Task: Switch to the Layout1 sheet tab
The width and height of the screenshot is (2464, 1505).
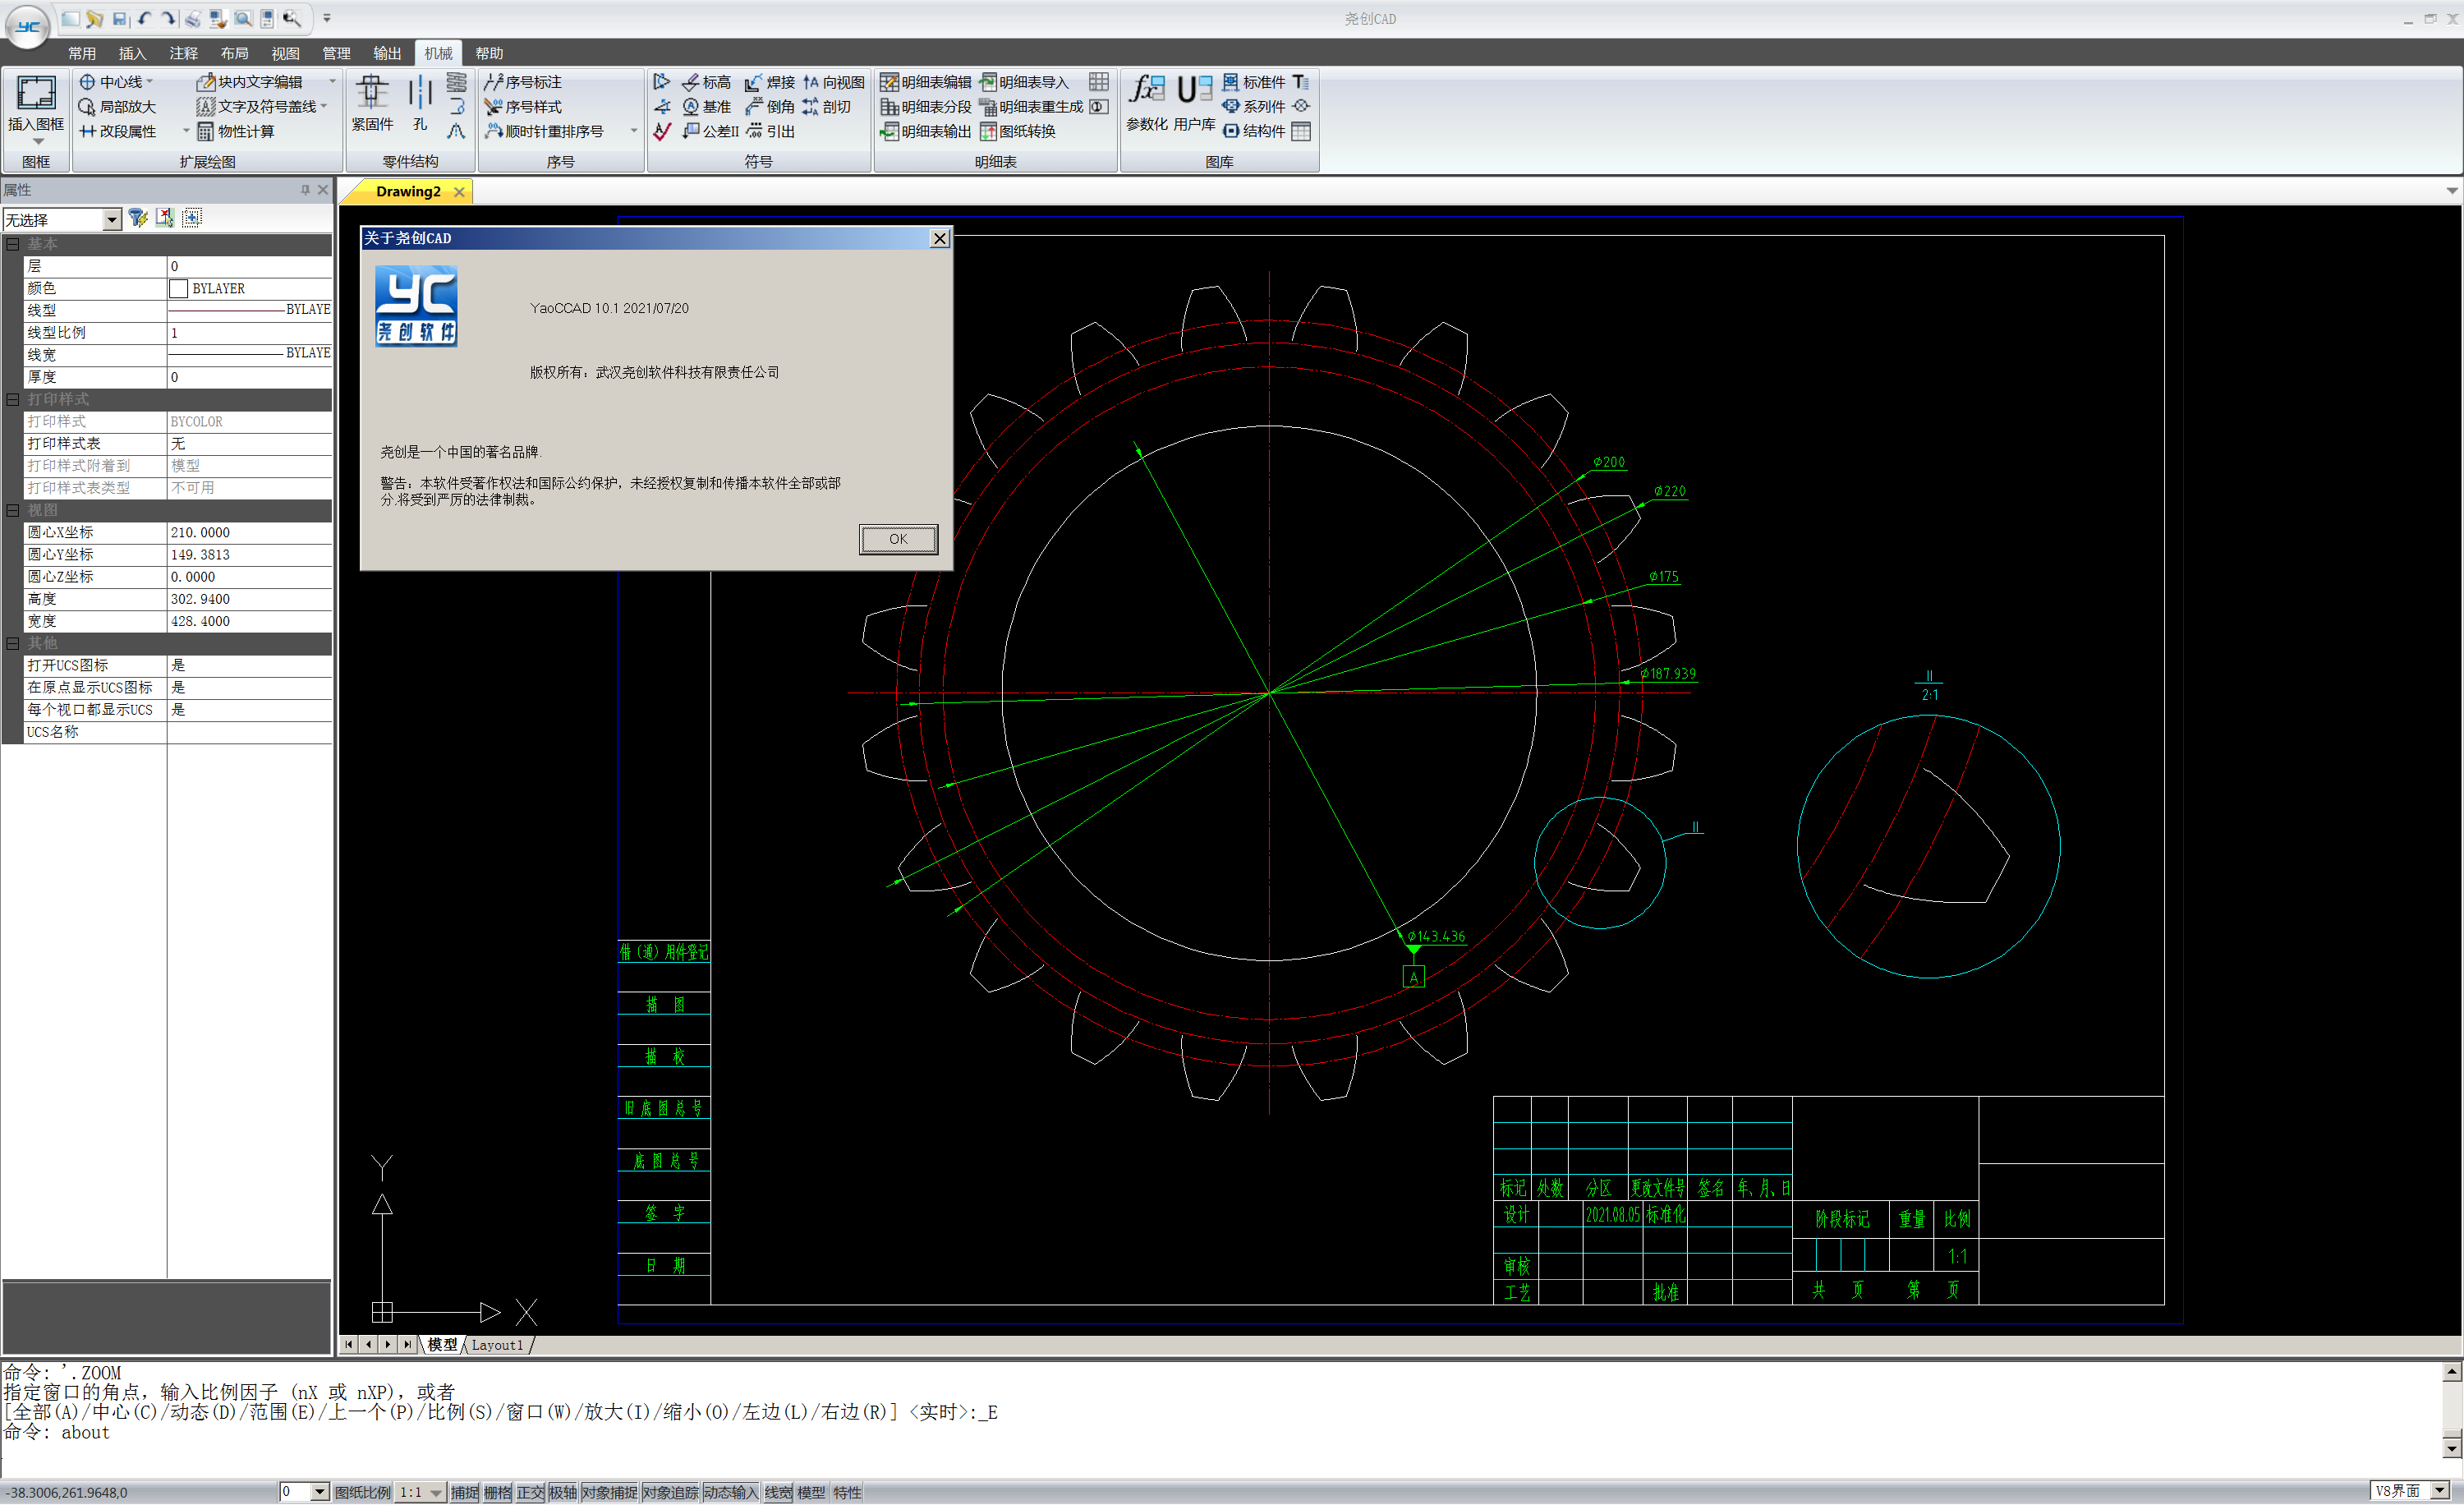Action: click(497, 1345)
